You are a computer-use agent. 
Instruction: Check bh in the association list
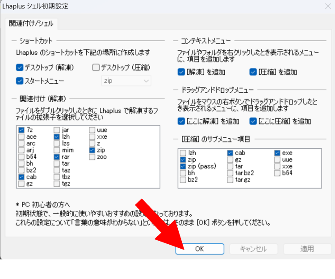[x=21, y=164]
